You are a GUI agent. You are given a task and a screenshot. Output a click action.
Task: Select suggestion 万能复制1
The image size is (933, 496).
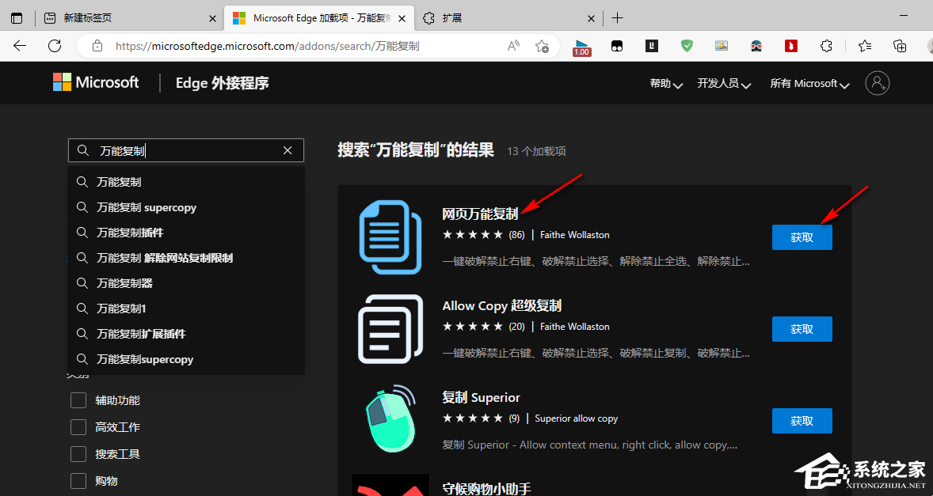tap(186, 309)
